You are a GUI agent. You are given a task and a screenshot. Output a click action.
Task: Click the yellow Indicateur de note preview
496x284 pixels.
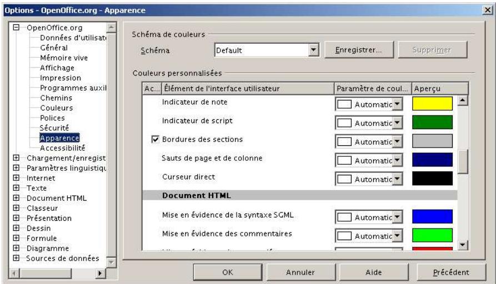coord(432,104)
